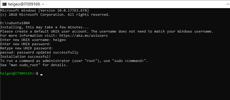230x100 pixels.
Task: Click the green helgeo@IT009169 shell prompt
Action: point(16,73)
